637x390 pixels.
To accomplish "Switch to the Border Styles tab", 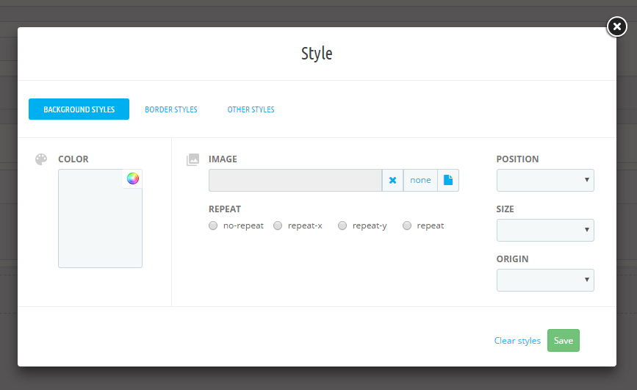I will pos(171,109).
